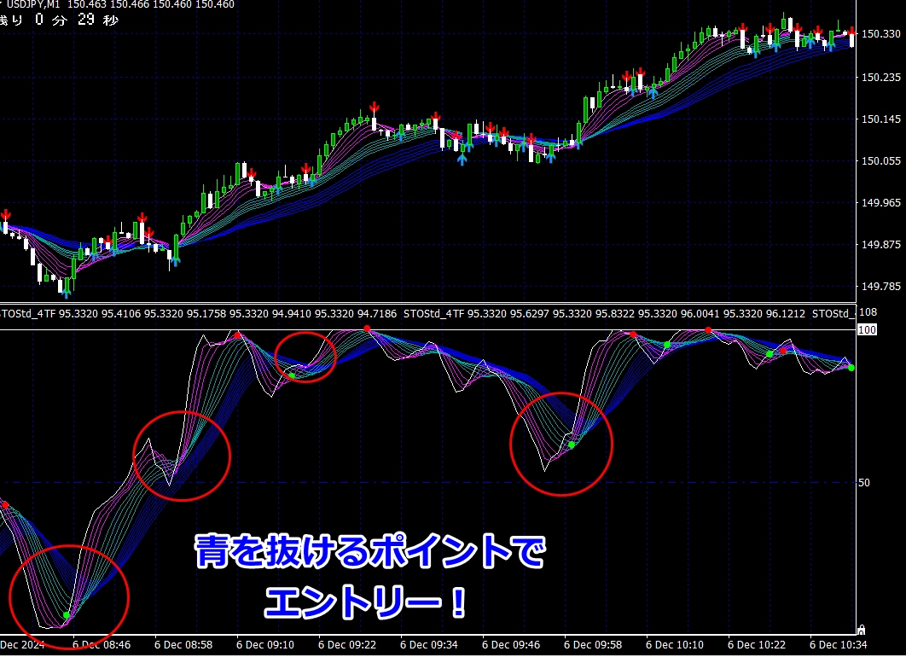Screen dimensions: 906x657
Task: Click the green dot at the oscillator's right edge
Action: click(x=851, y=368)
